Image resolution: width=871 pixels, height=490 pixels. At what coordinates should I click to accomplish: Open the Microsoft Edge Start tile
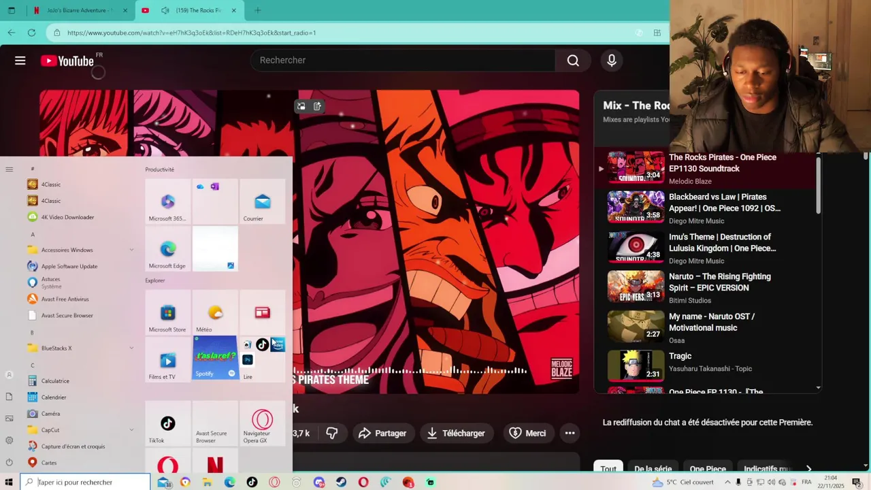coord(167,249)
